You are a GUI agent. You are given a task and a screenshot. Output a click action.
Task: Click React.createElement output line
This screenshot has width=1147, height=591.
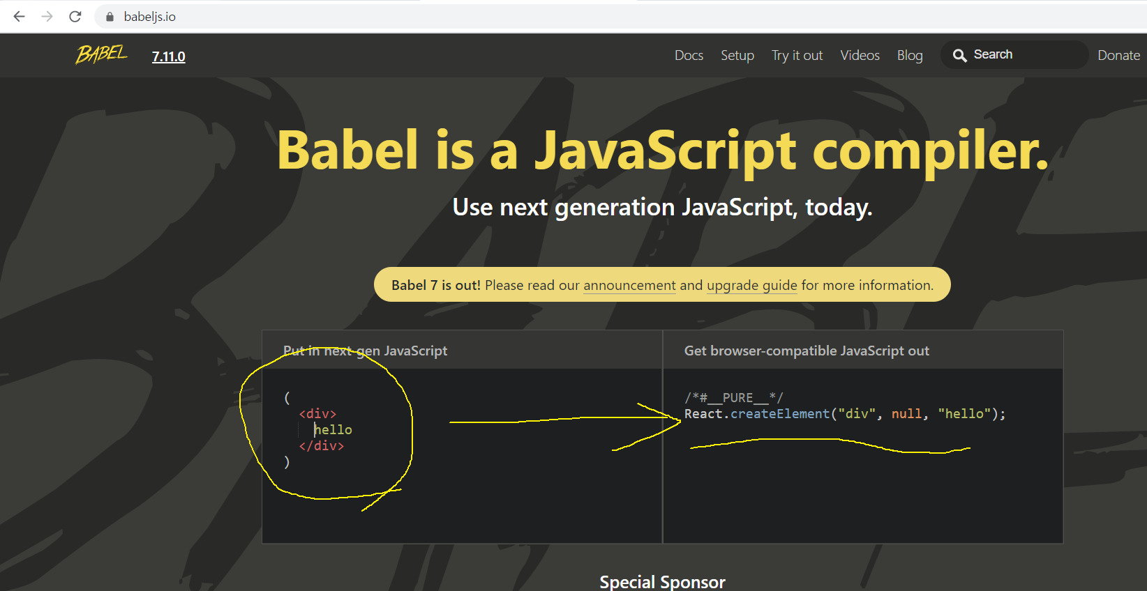pyautogui.click(x=845, y=414)
